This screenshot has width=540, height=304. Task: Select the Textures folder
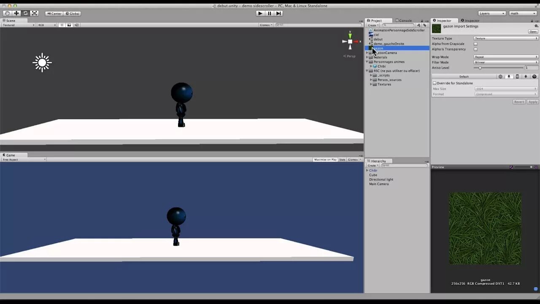pyautogui.click(x=382, y=84)
